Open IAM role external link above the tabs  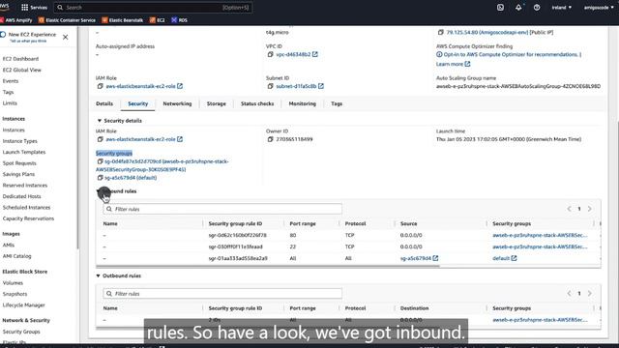[180, 86]
